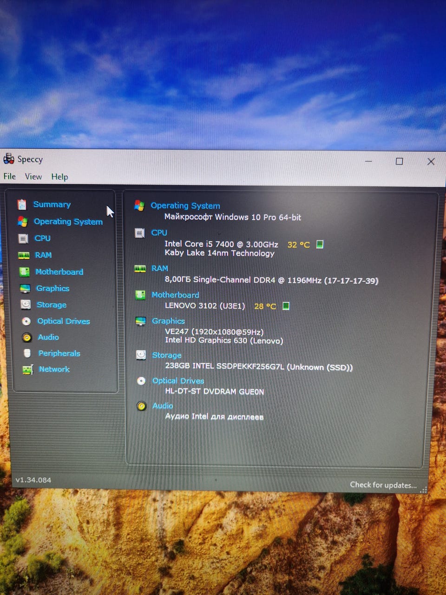
Task: Click the Storage heading link in summary
Action: [167, 355]
